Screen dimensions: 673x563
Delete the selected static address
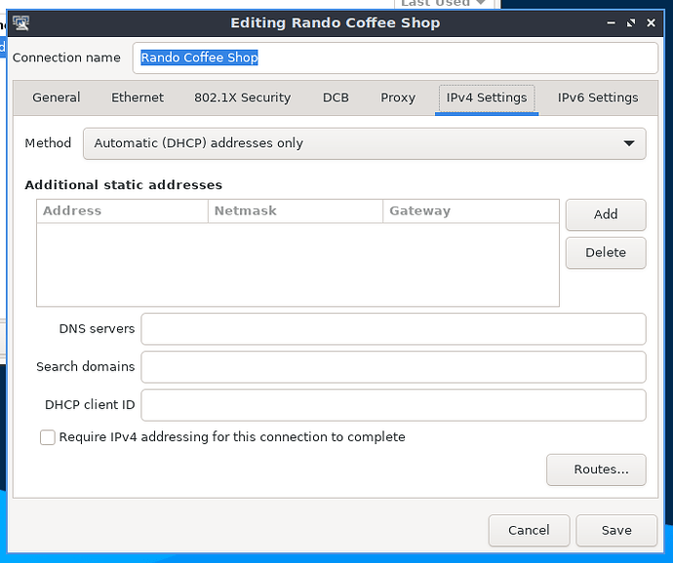click(606, 252)
